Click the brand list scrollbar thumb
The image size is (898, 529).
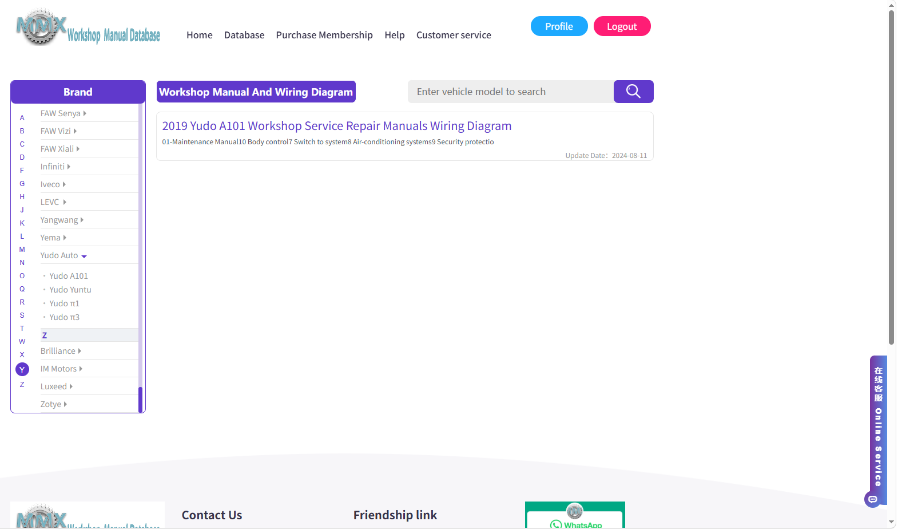point(140,400)
